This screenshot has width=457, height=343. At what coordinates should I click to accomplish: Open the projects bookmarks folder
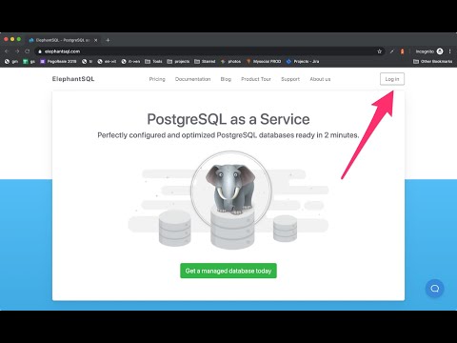[178, 61]
